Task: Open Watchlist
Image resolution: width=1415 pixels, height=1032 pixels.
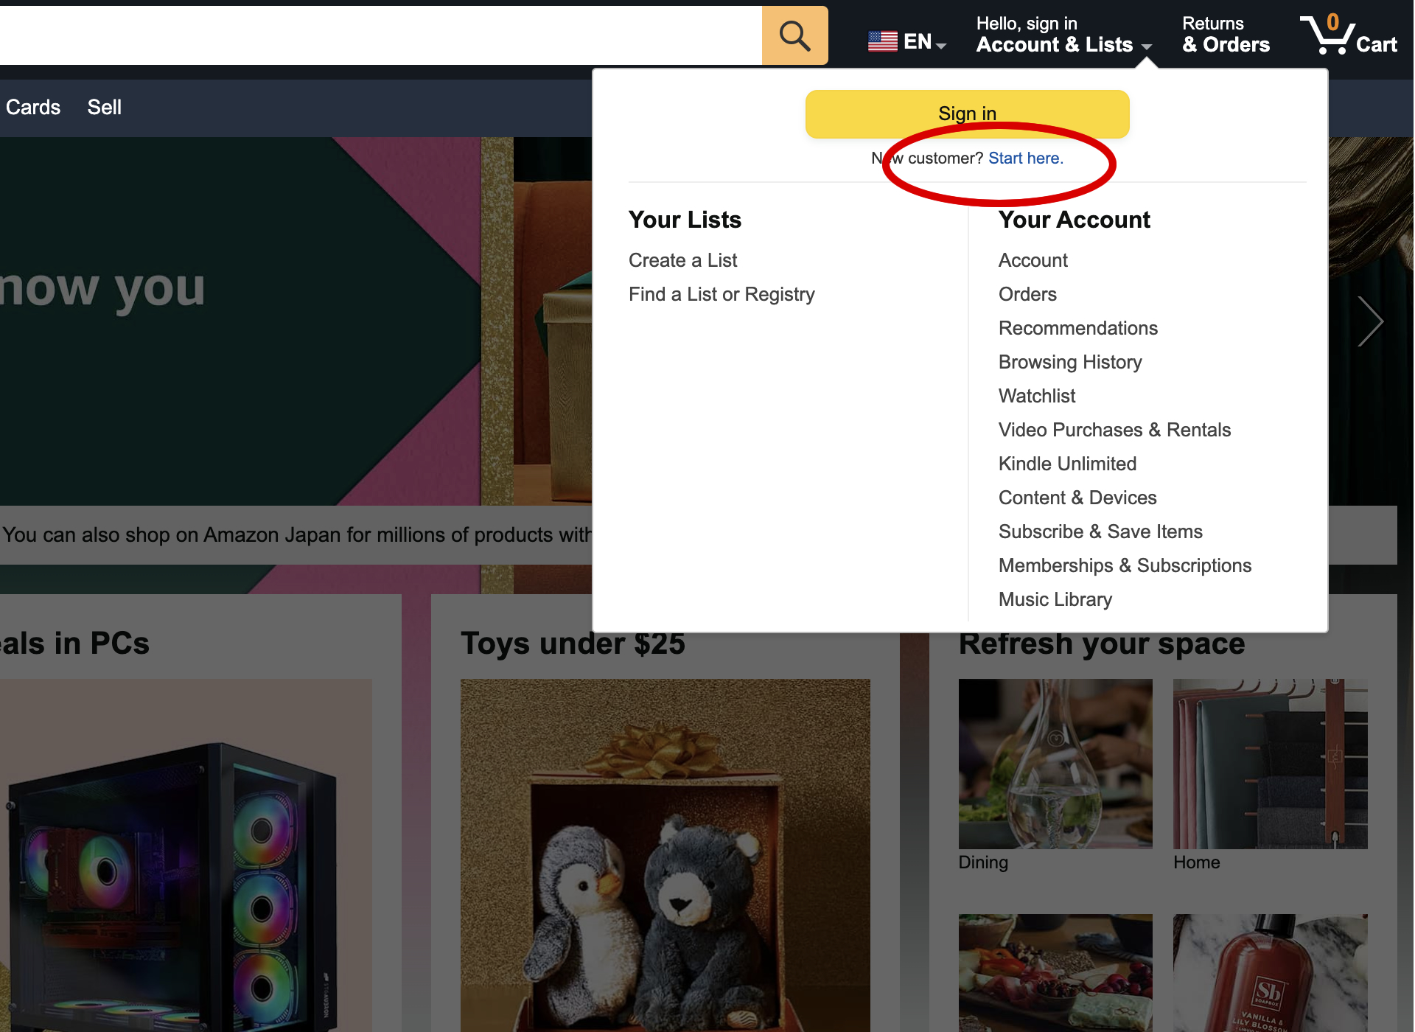Action: [x=1036, y=396]
